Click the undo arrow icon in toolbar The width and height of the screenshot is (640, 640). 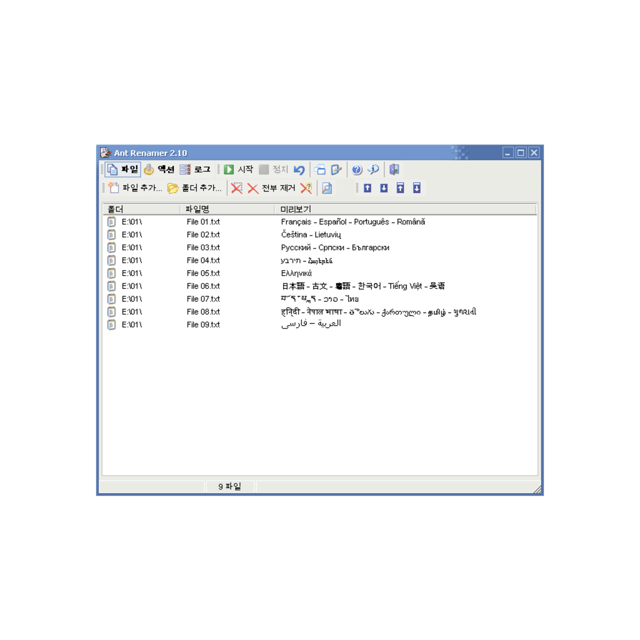point(299,170)
